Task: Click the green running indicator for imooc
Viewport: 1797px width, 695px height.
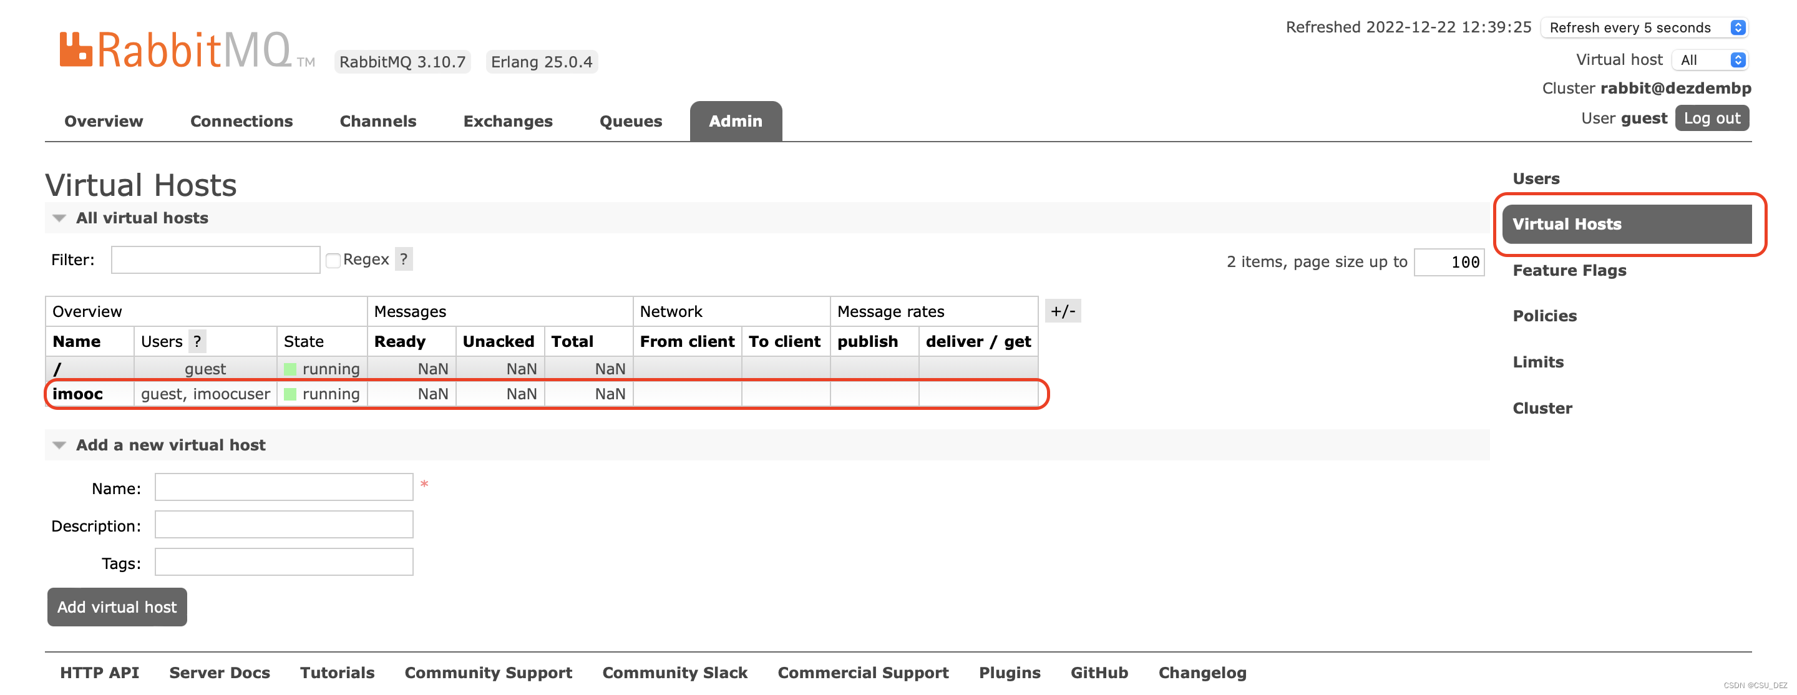Action: pyautogui.click(x=290, y=394)
